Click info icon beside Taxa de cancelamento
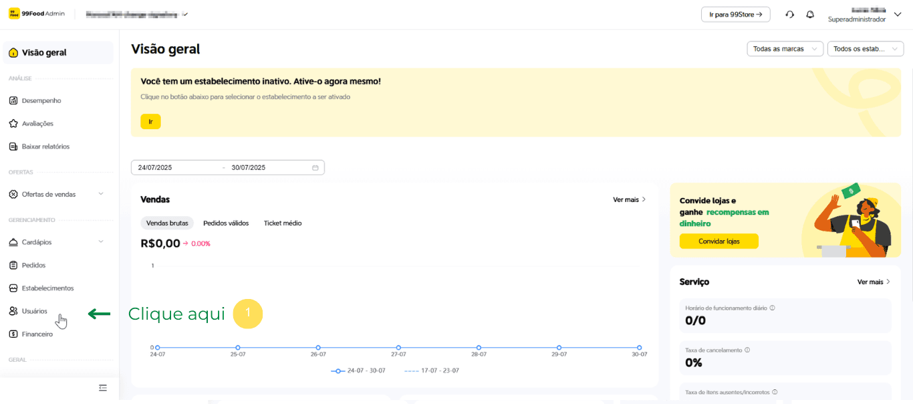Image resolution: width=913 pixels, height=404 pixels. (747, 350)
